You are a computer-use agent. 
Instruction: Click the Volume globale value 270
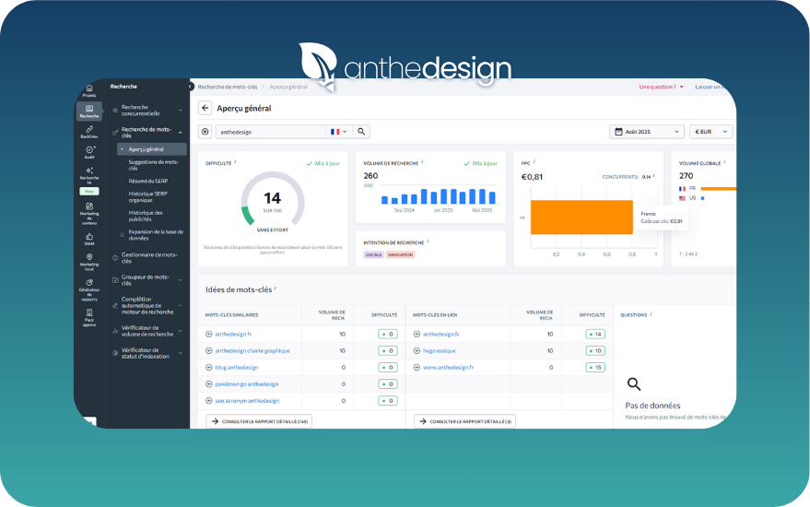(686, 176)
